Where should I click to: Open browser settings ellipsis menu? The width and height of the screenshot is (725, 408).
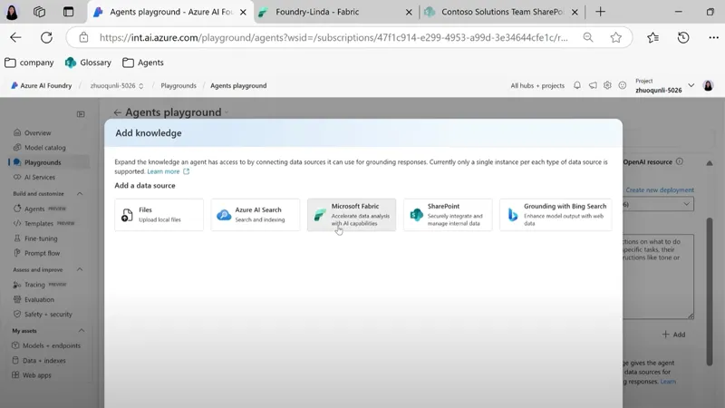[x=713, y=37]
